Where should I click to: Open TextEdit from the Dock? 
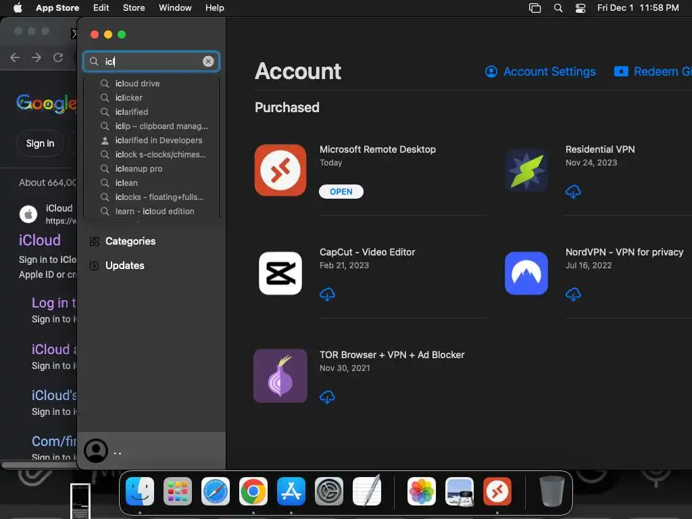point(367,491)
